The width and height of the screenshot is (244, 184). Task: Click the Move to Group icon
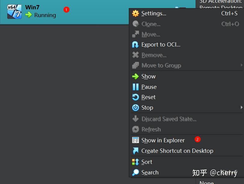click(135, 65)
